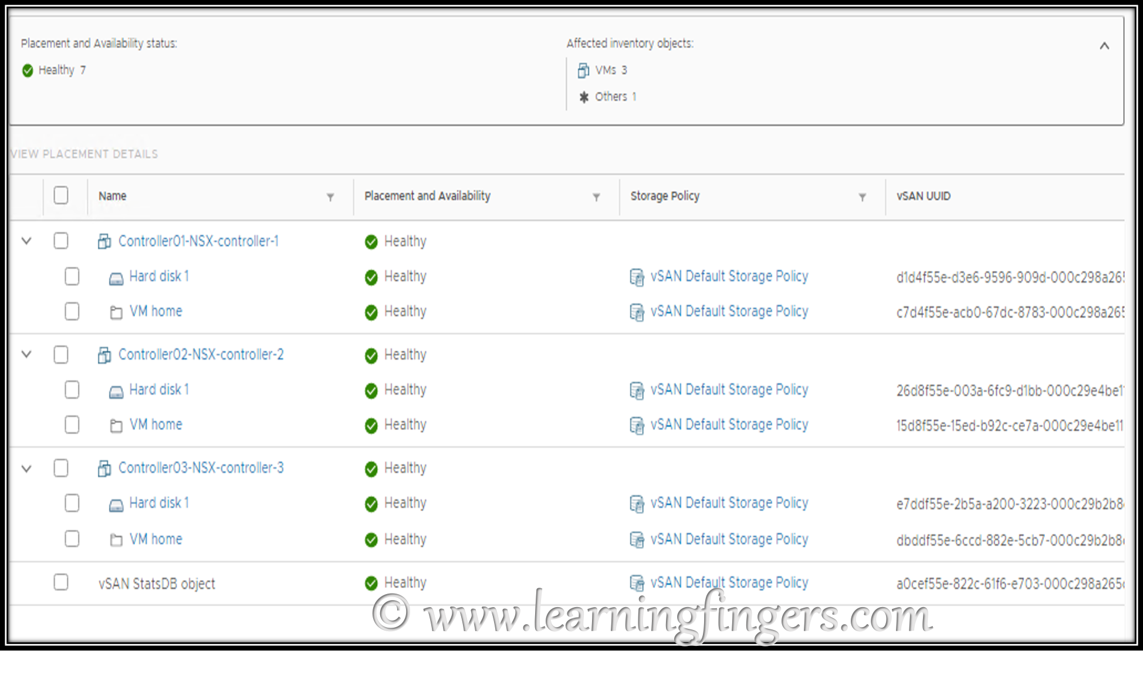The height and width of the screenshot is (694, 1143).
Task: Open the Controller02-NSX-controller-2 link
Action: 201,355
